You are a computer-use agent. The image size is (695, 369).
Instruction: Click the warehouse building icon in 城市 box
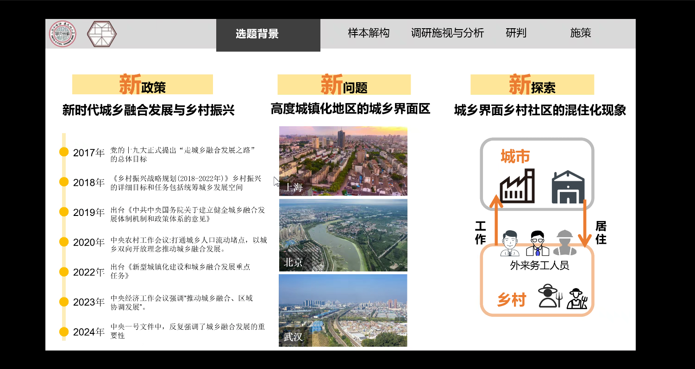click(x=568, y=187)
